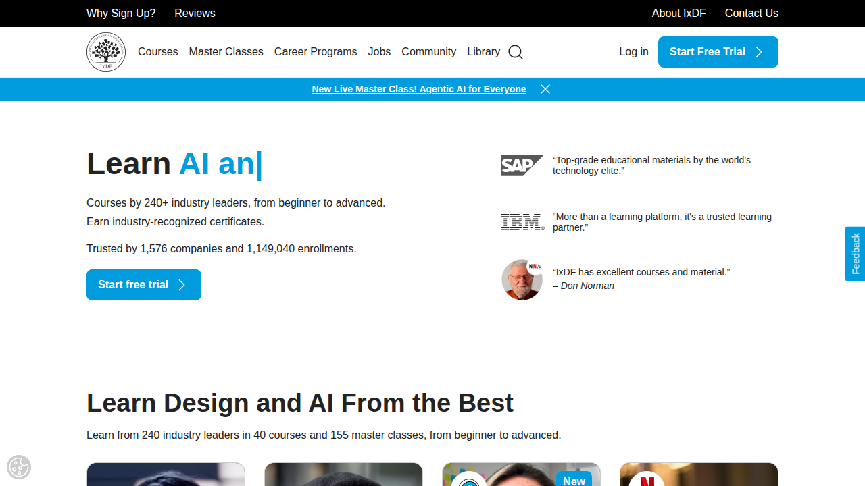Go to Career Programs
The height and width of the screenshot is (486, 865).
click(x=316, y=52)
